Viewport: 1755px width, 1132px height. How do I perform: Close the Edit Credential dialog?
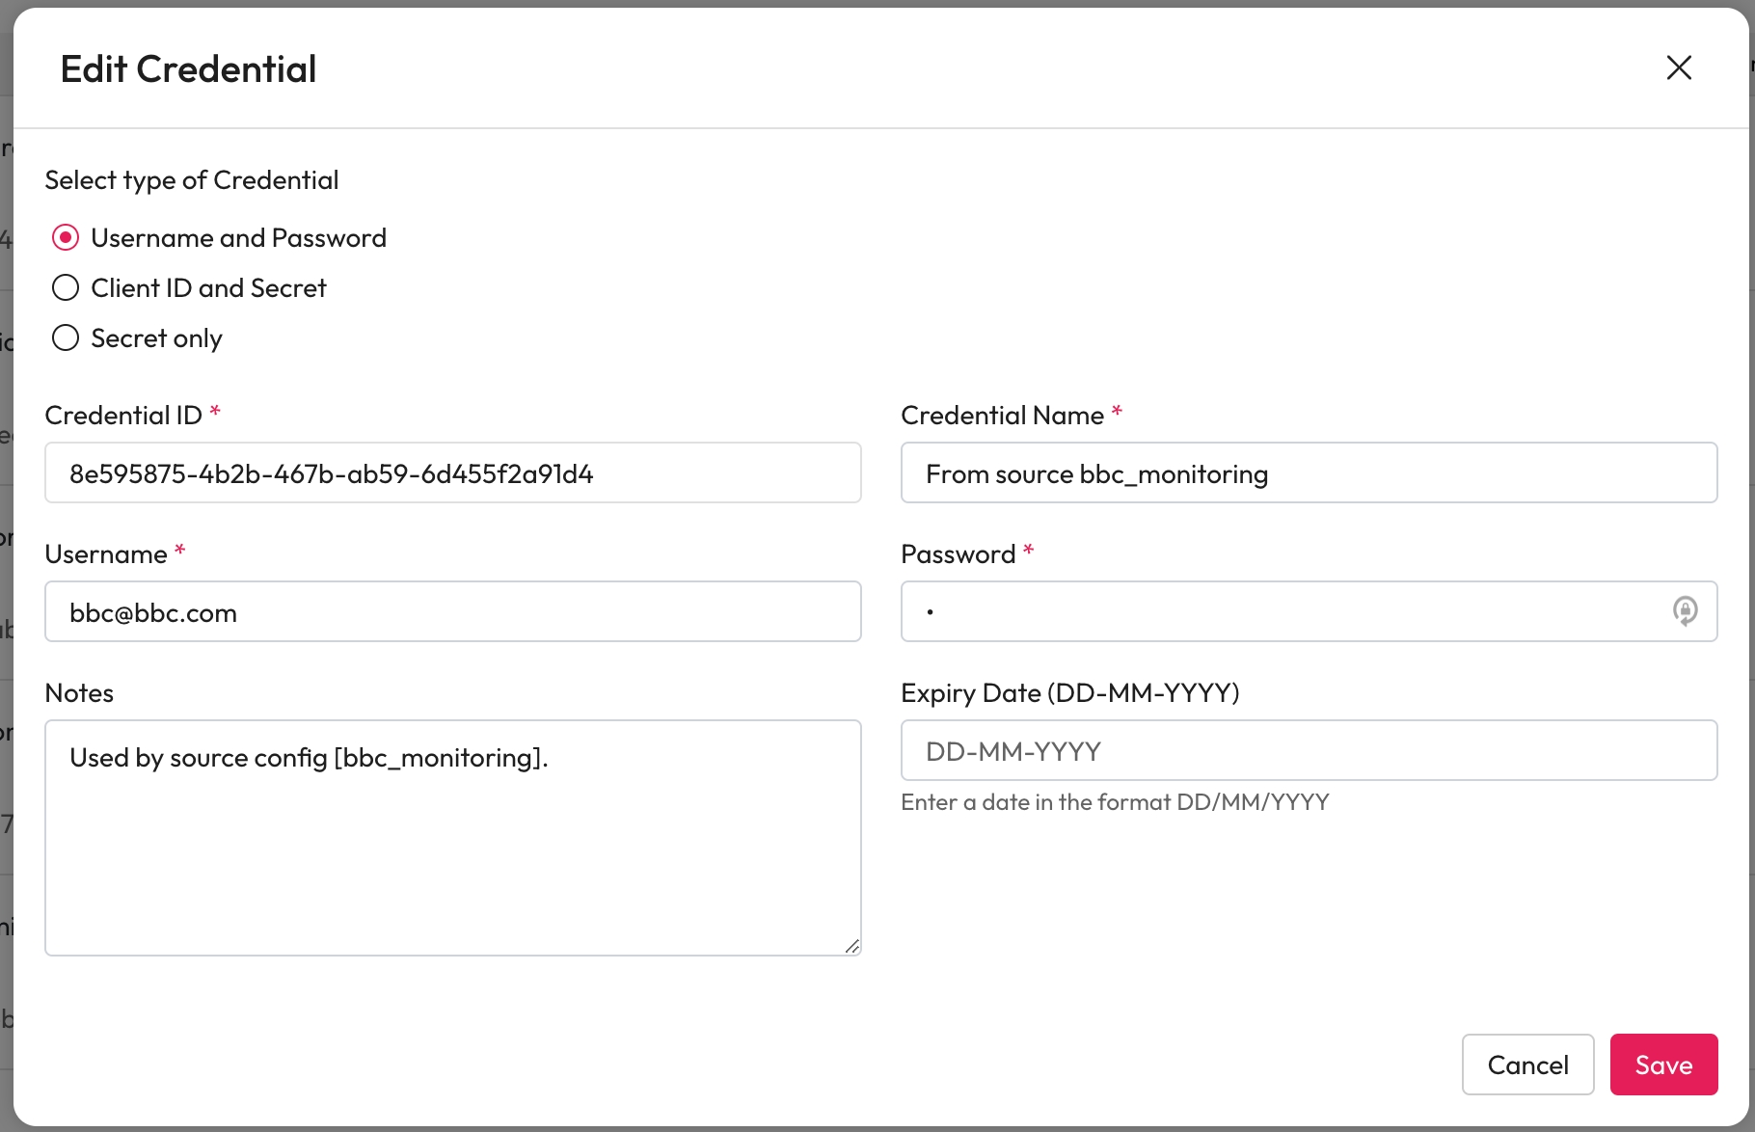click(x=1679, y=67)
